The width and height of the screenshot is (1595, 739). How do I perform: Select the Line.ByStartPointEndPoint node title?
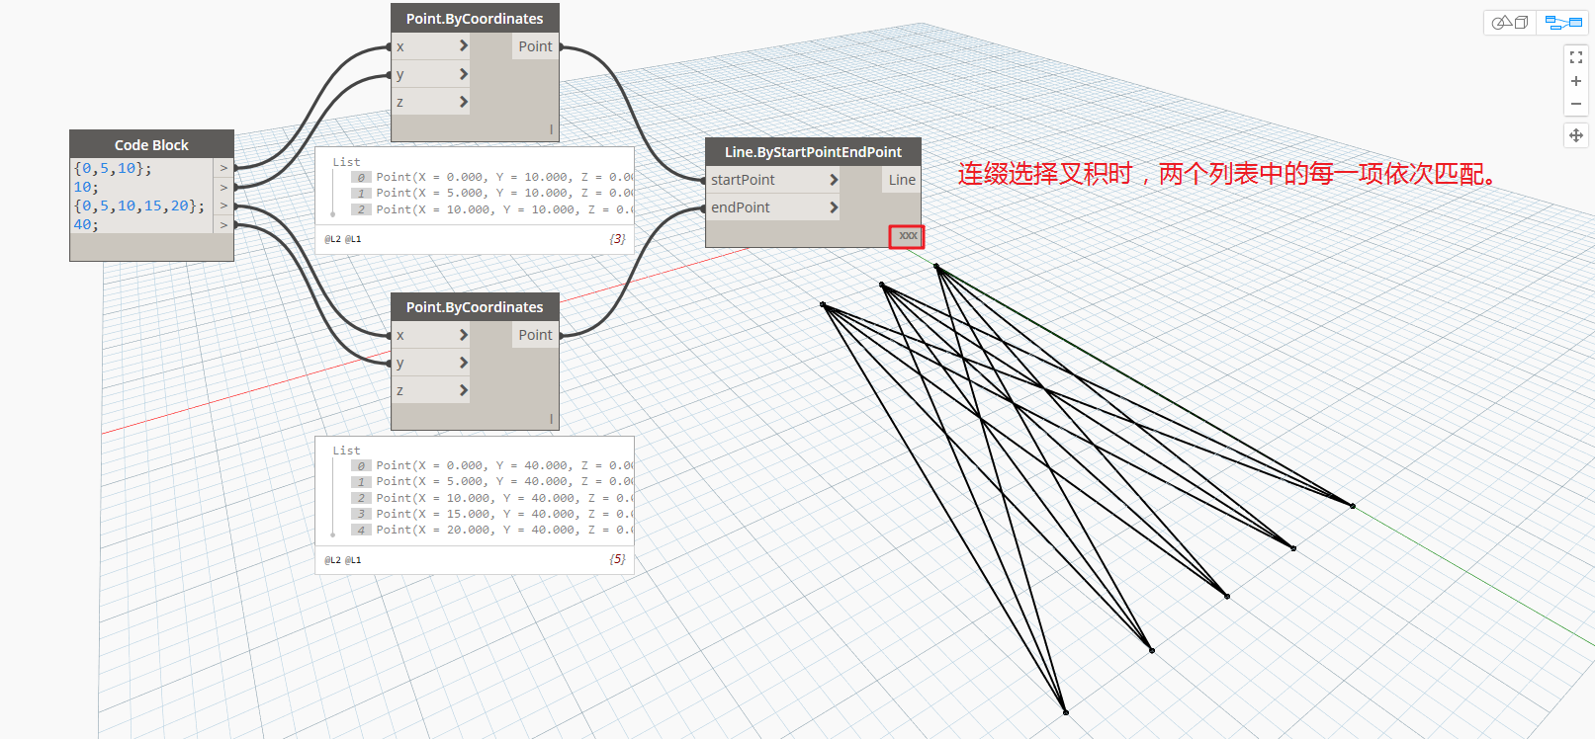click(x=813, y=151)
